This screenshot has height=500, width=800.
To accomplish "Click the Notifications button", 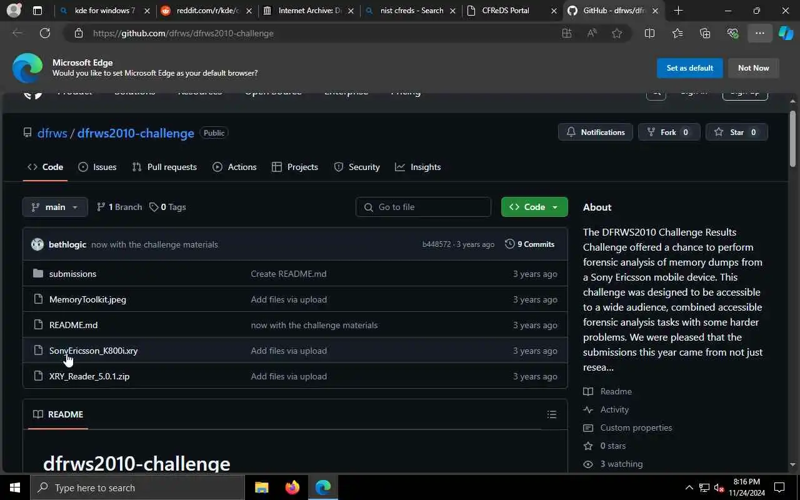I will click(596, 132).
